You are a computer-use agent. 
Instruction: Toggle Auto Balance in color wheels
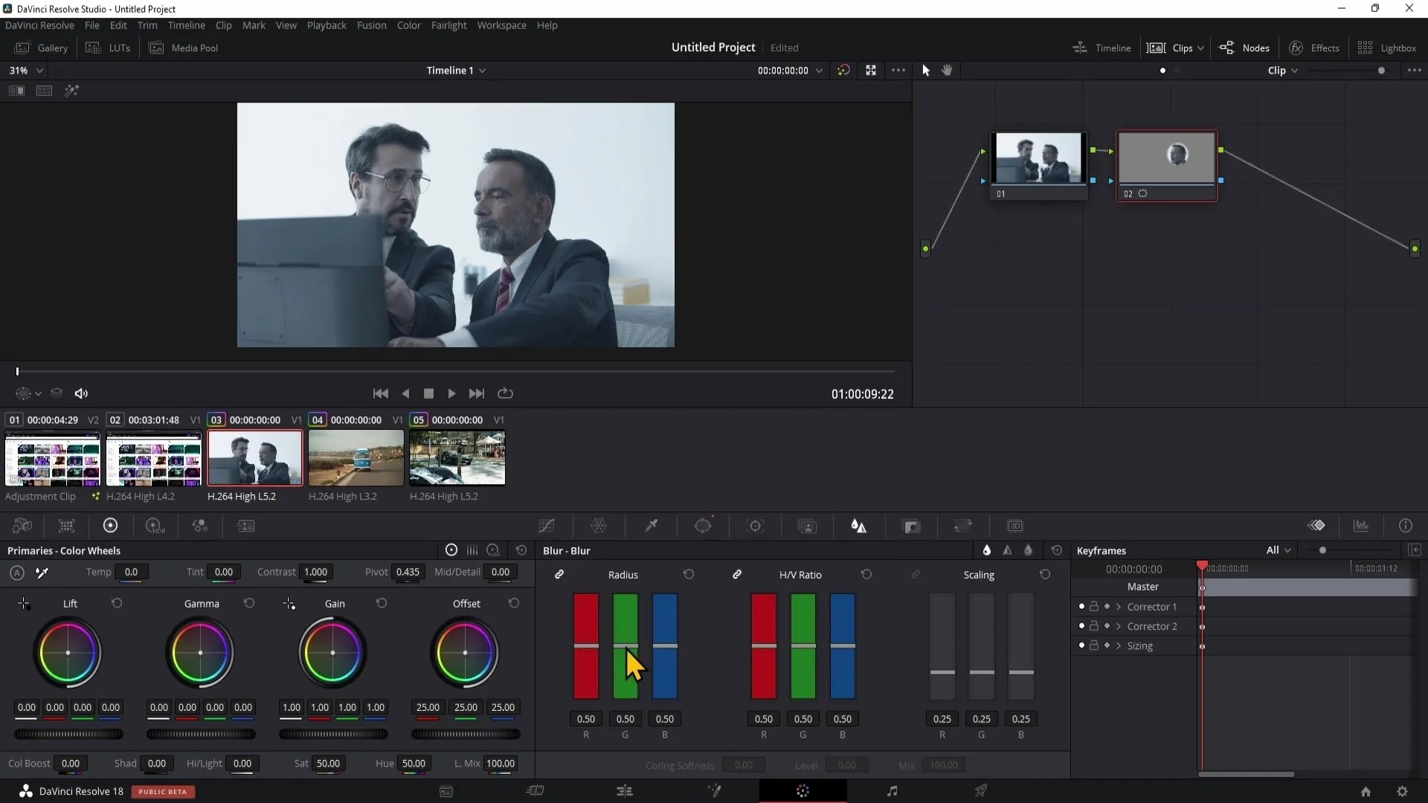pos(17,573)
